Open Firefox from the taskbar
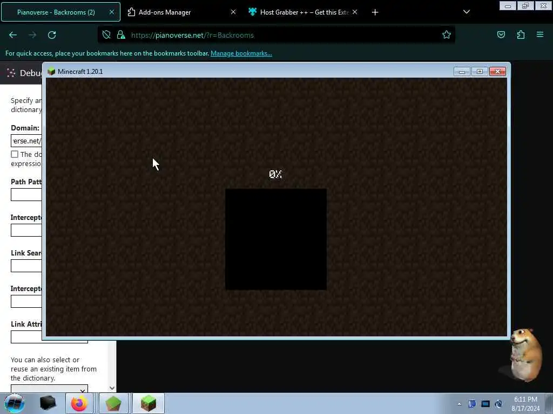553x414 pixels. click(79, 403)
